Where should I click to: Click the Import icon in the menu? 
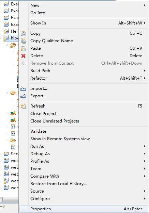pyautogui.click(x=23, y=88)
